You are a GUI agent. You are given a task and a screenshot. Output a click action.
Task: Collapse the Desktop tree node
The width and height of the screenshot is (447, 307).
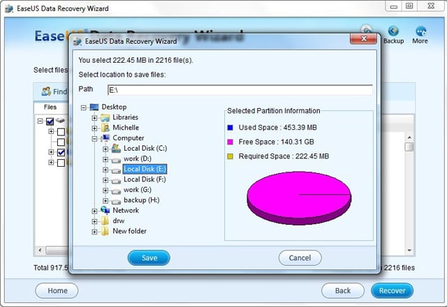[84, 107]
